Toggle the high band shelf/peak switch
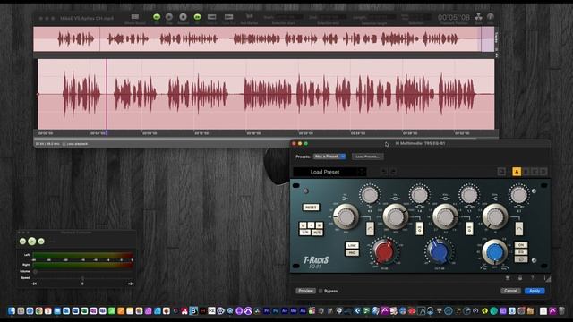Screen dimensions: 573x322 coord(519,229)
